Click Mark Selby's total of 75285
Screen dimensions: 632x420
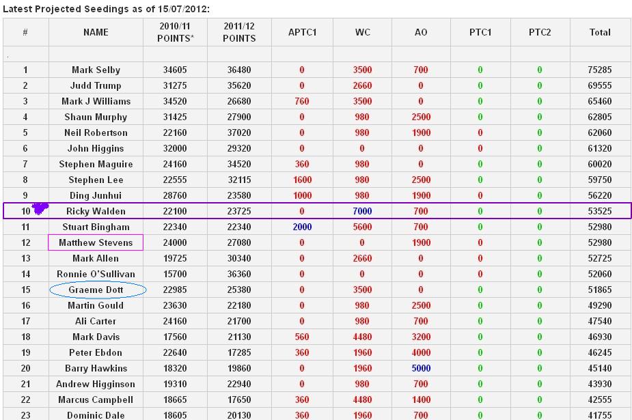point(600,70)
